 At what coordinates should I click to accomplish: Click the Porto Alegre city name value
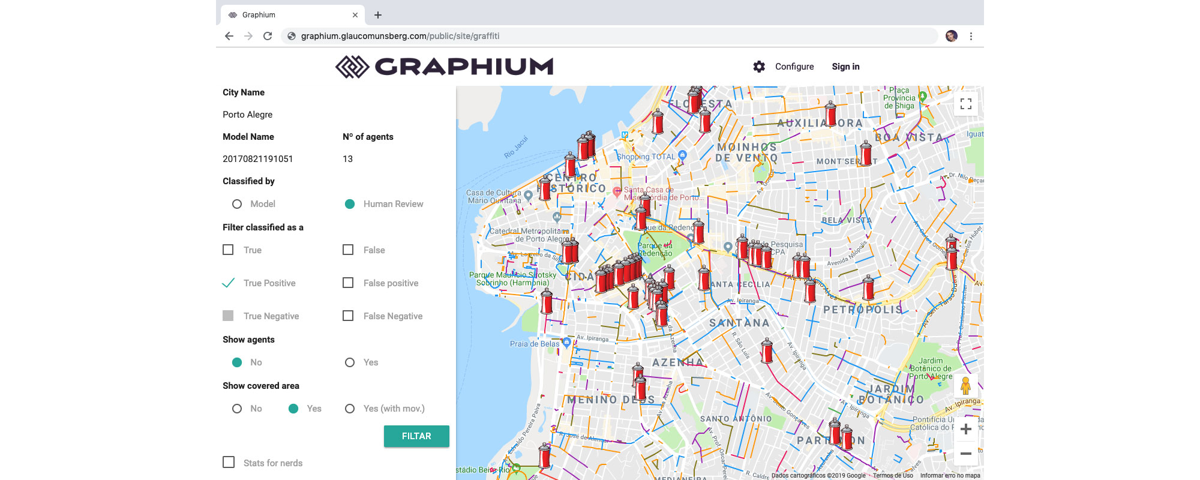click(247, 115)
